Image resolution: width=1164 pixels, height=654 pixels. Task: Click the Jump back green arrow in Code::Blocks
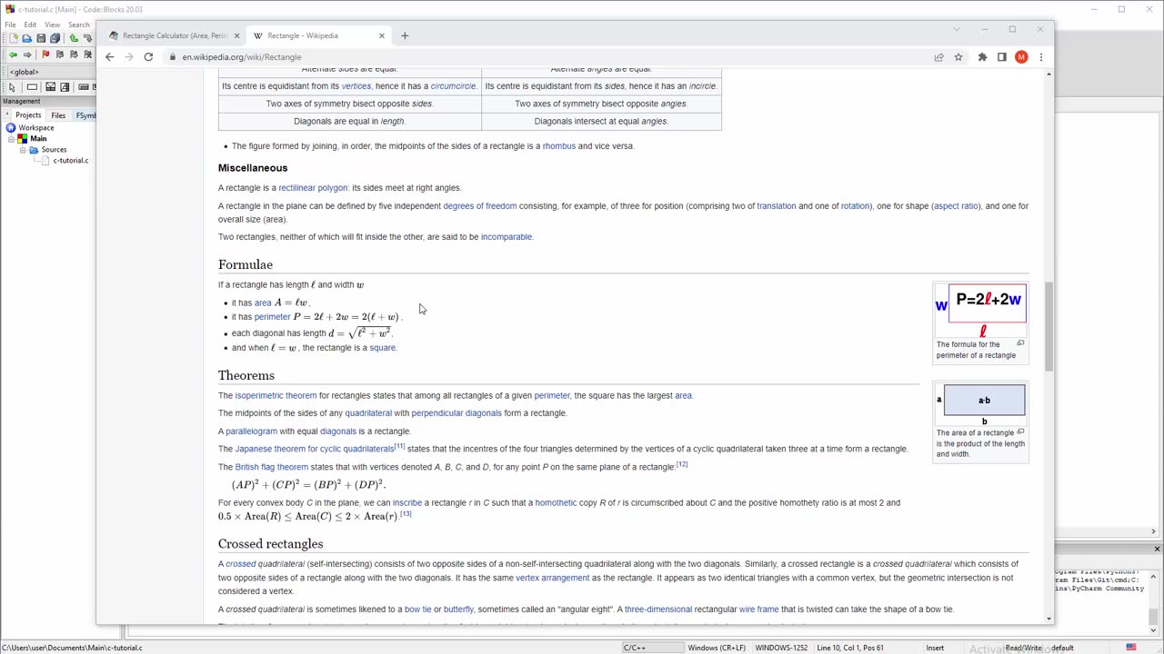click(x=13, y=54)
